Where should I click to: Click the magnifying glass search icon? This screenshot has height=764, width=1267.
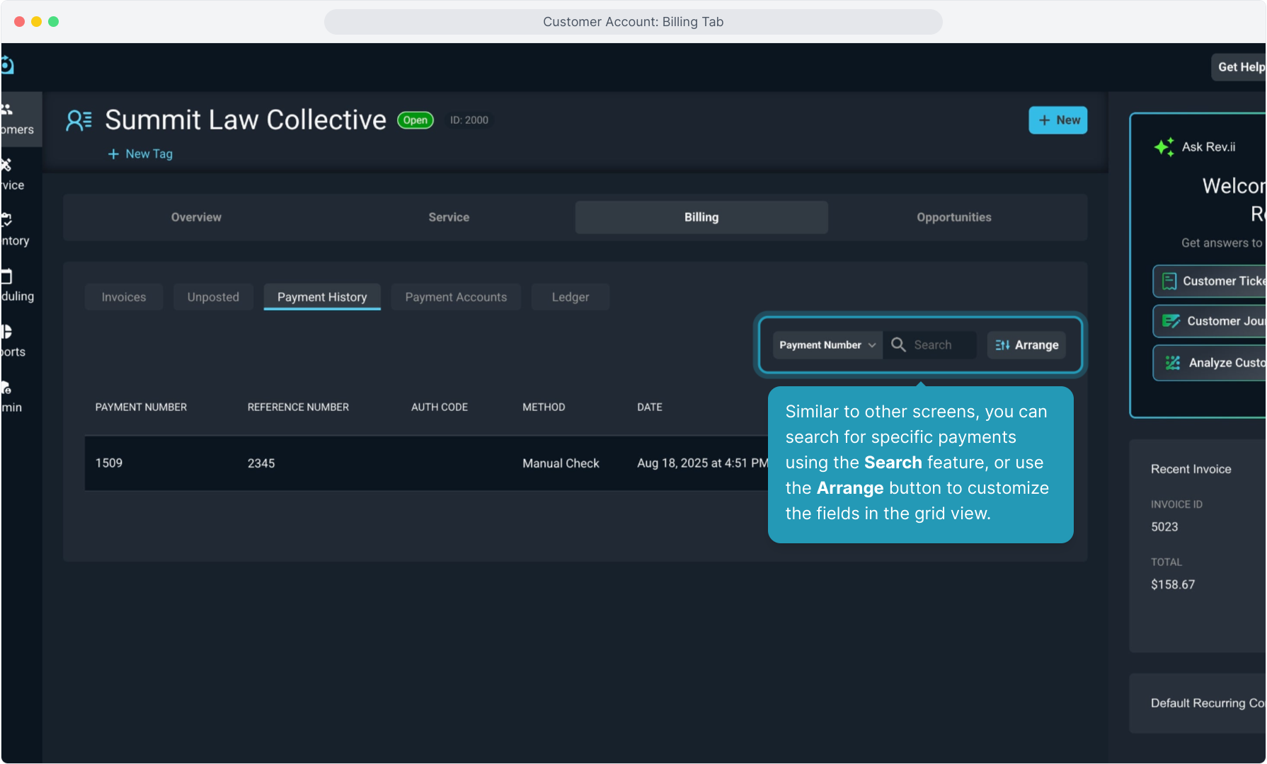(898, 345)
